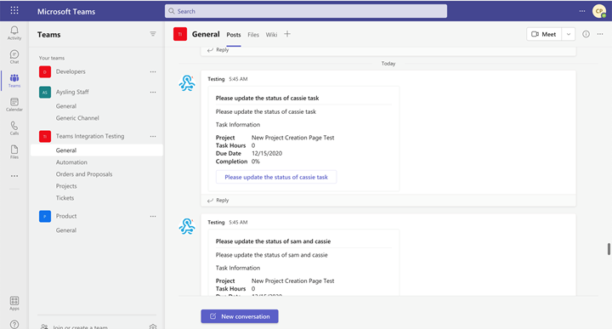
Task: Click the posts vertical scrollbar thumb
Action: click(x=609, y=249)
